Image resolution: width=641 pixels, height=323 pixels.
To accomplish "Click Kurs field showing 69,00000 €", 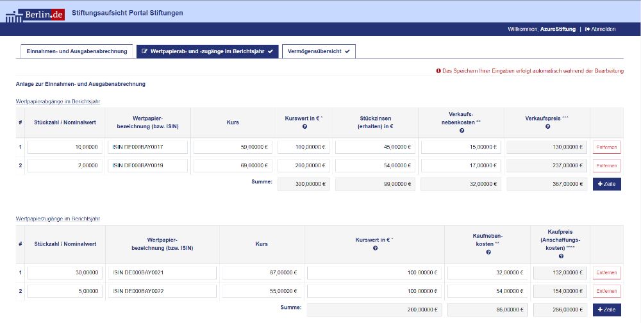I will click(233, 166).
